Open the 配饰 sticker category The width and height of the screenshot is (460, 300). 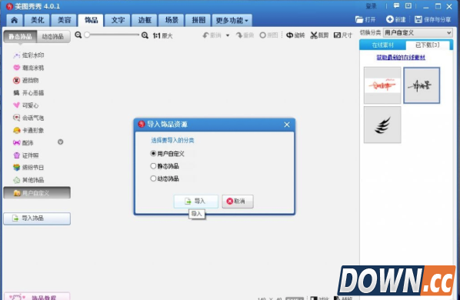tap(23, 143)
